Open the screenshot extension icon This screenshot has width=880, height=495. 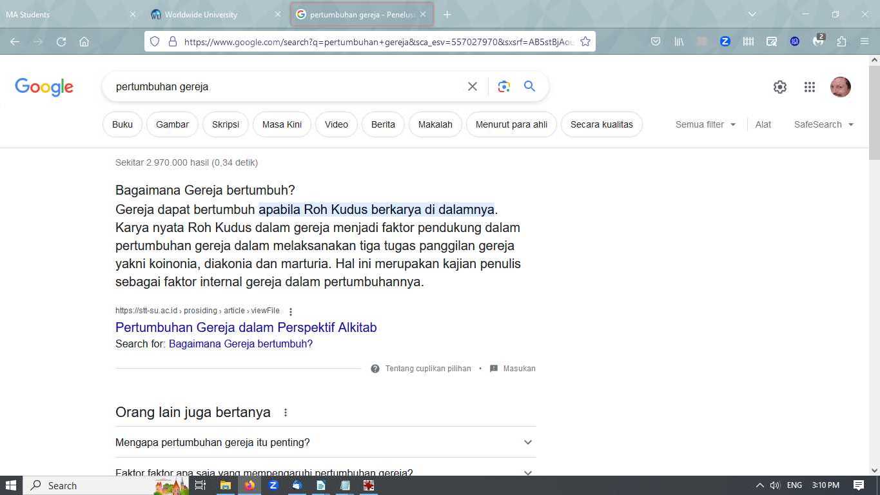pyautogui.click(x=772, y=41)
